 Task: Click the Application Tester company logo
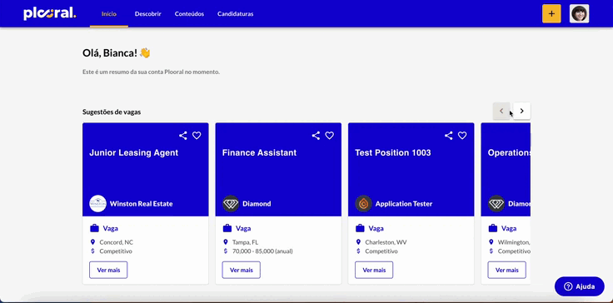364,204
